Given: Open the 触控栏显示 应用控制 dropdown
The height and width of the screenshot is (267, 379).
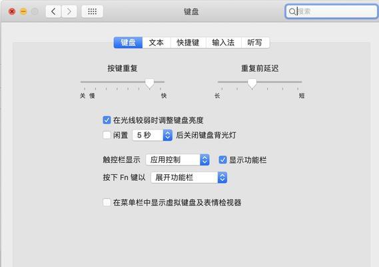Looking at the screenshot, I should tap(178, 160).
